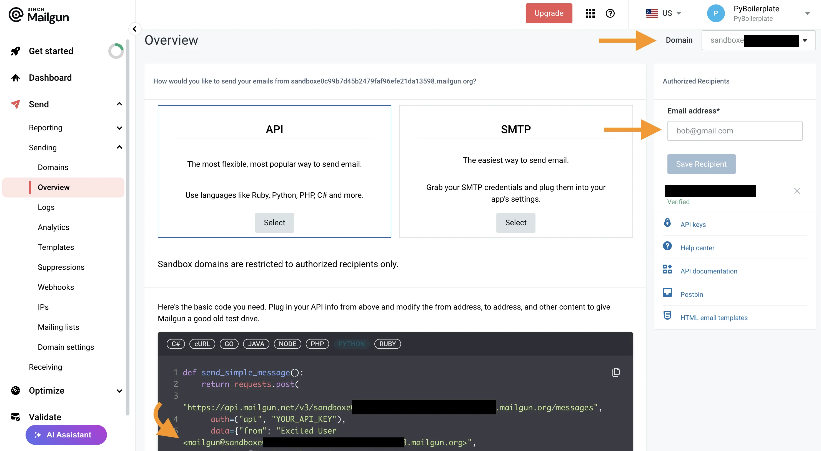Click the Send paper-plane icon
821x451 pixels.
pos(15,104)
